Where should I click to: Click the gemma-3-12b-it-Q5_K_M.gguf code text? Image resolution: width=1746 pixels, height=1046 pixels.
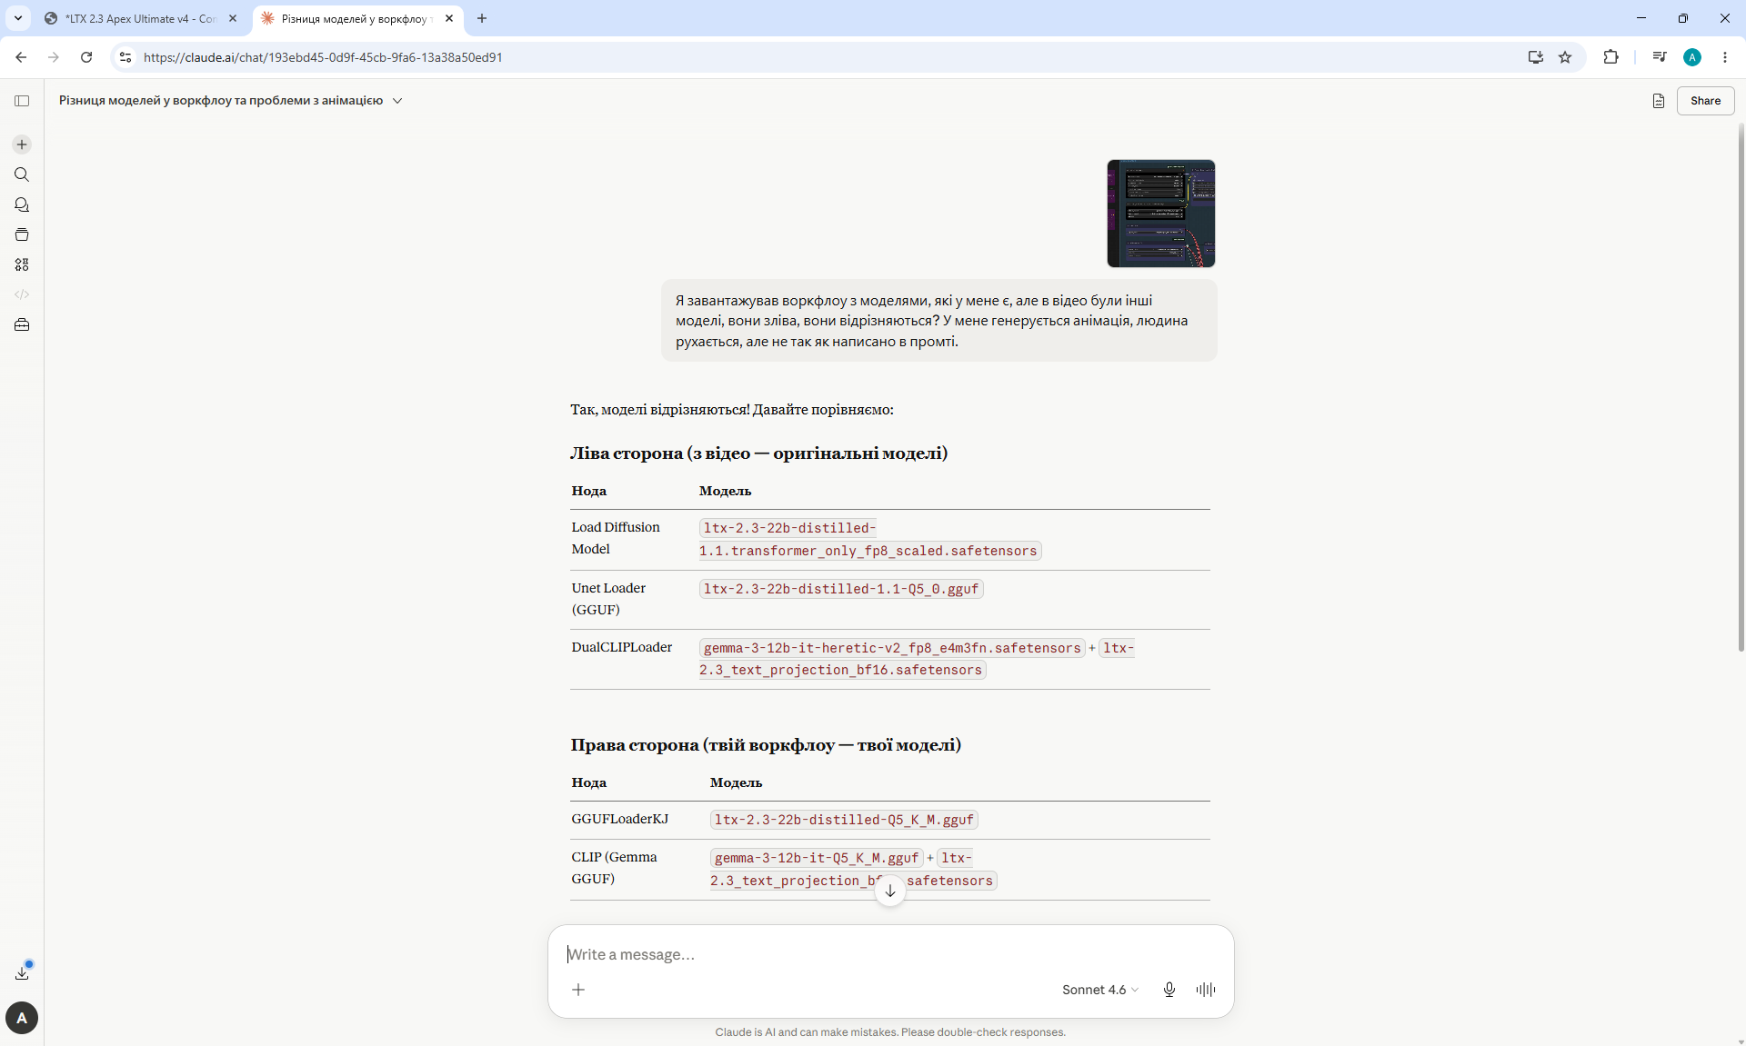click(817, 858)
